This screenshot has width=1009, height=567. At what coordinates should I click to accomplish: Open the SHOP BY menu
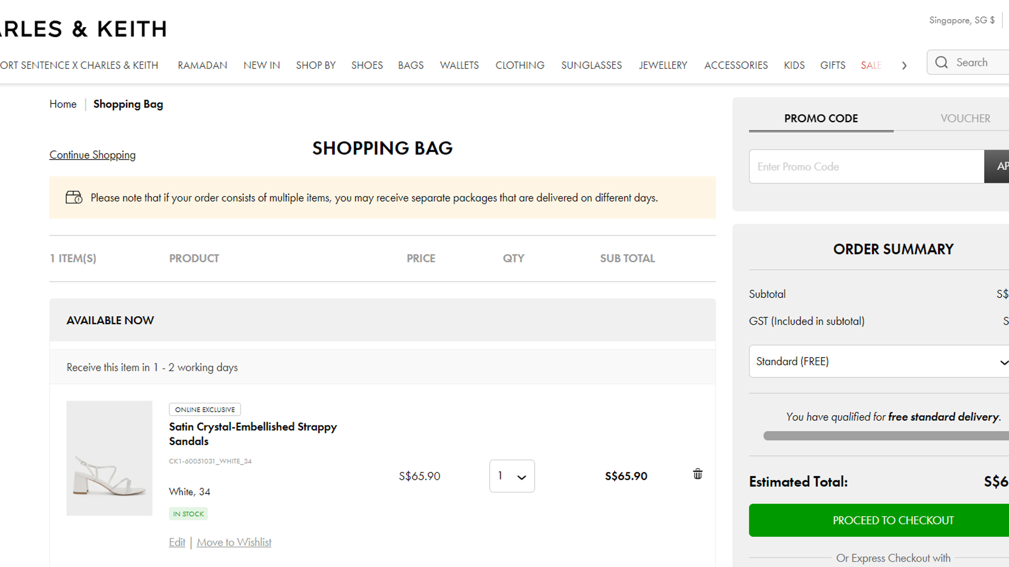pyautogui.click(x=316, y=65)
